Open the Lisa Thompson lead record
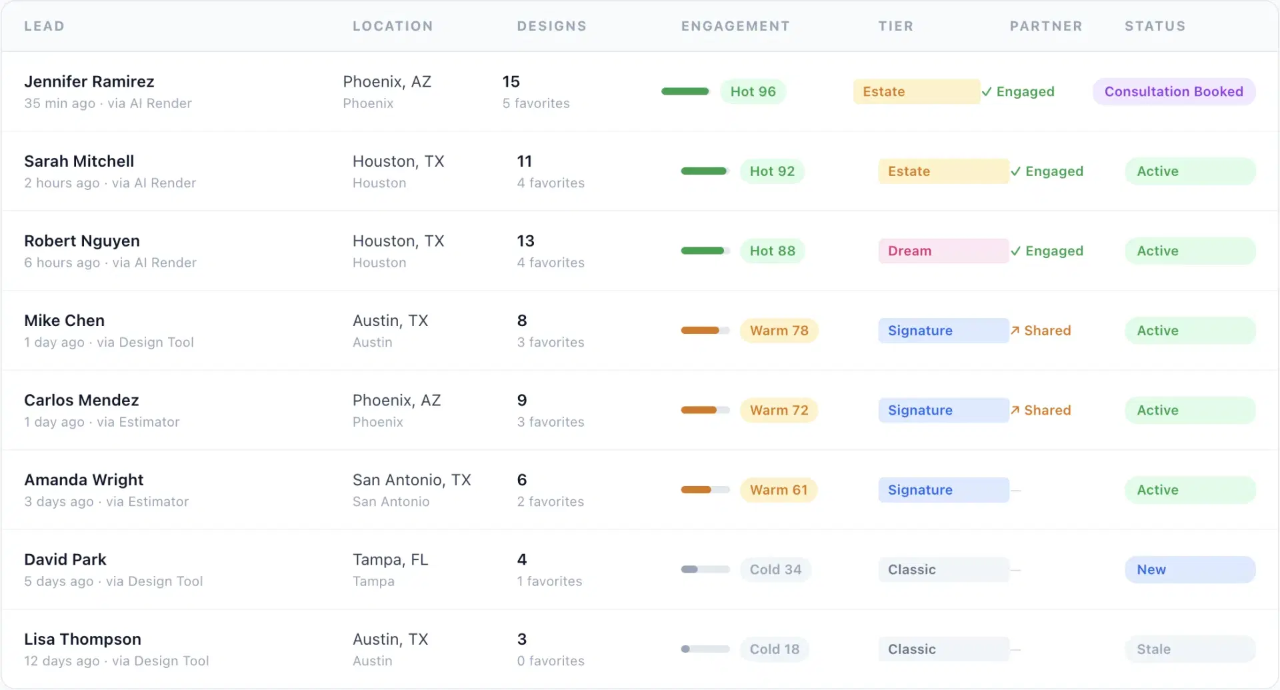 point(83,639)
